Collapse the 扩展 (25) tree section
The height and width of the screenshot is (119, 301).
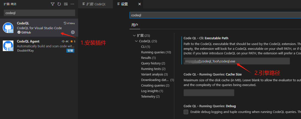(x=134, y=35)
